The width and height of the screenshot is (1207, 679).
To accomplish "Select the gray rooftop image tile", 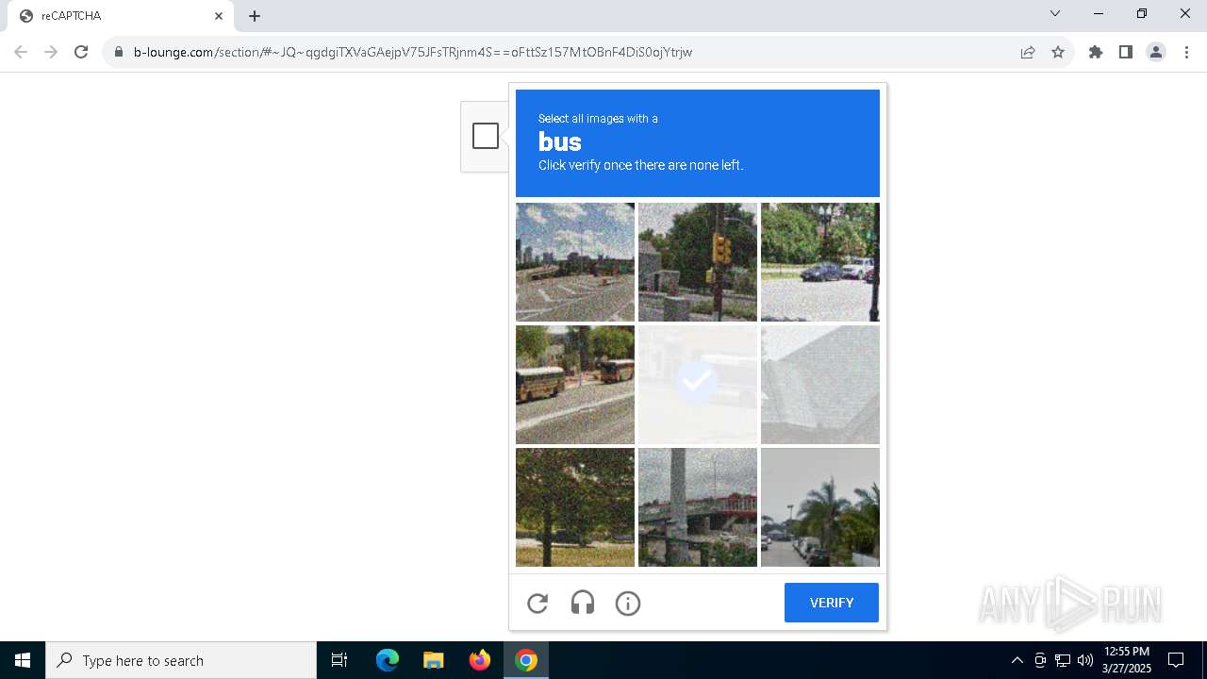I will (x=820, y=385).
